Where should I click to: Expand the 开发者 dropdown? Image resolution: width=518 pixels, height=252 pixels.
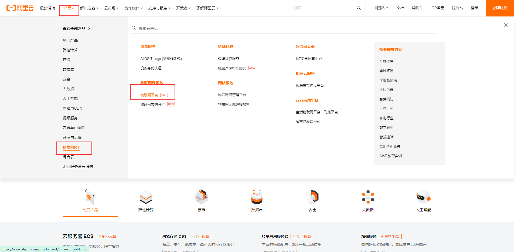(183, 8)
